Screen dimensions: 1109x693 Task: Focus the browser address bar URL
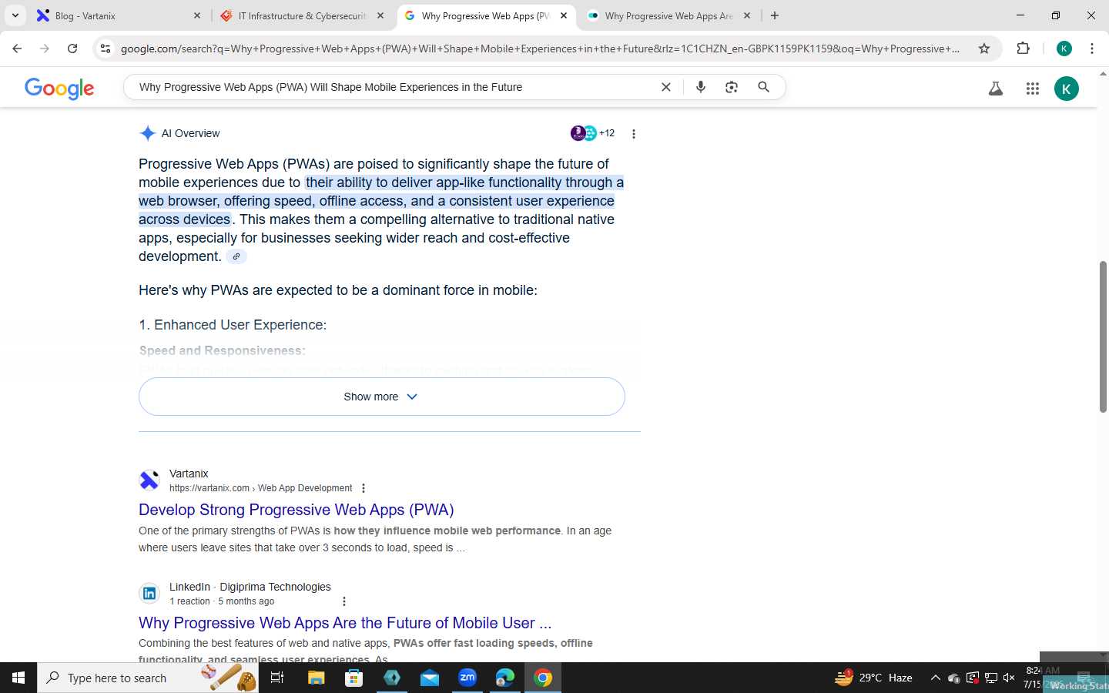[x=540, y=49]
